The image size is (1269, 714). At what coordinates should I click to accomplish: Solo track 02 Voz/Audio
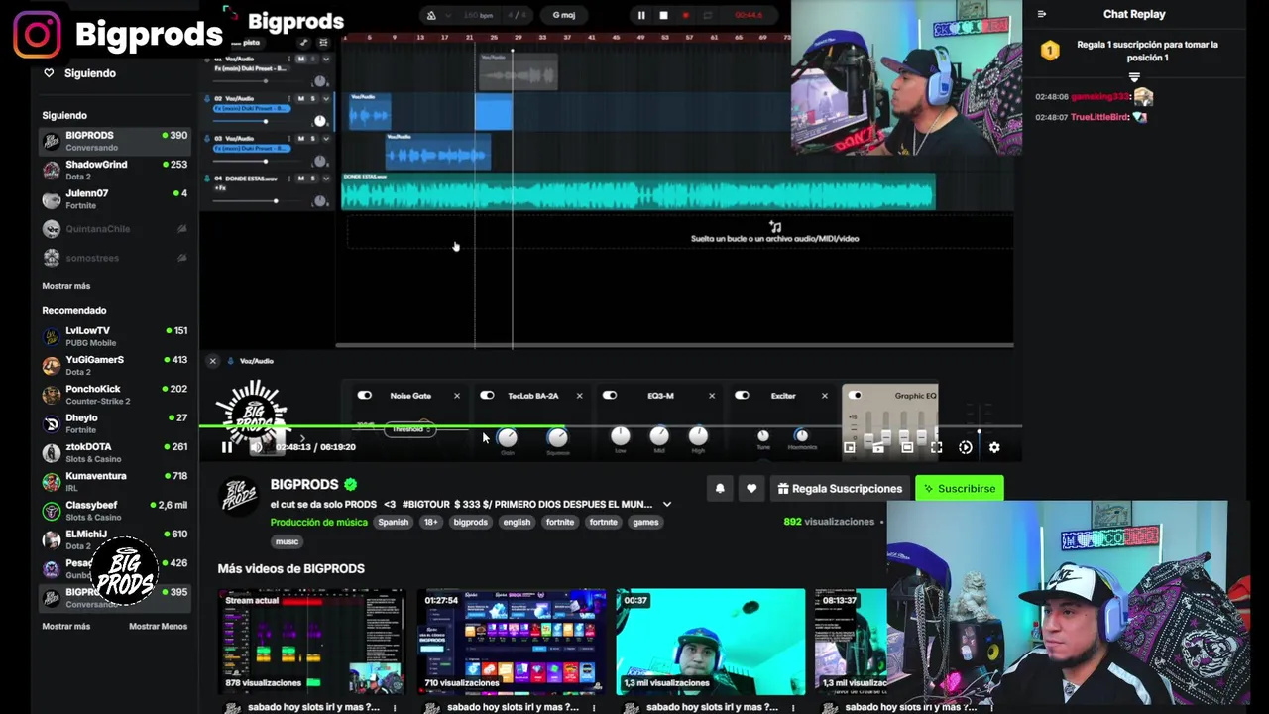(313, 98)
